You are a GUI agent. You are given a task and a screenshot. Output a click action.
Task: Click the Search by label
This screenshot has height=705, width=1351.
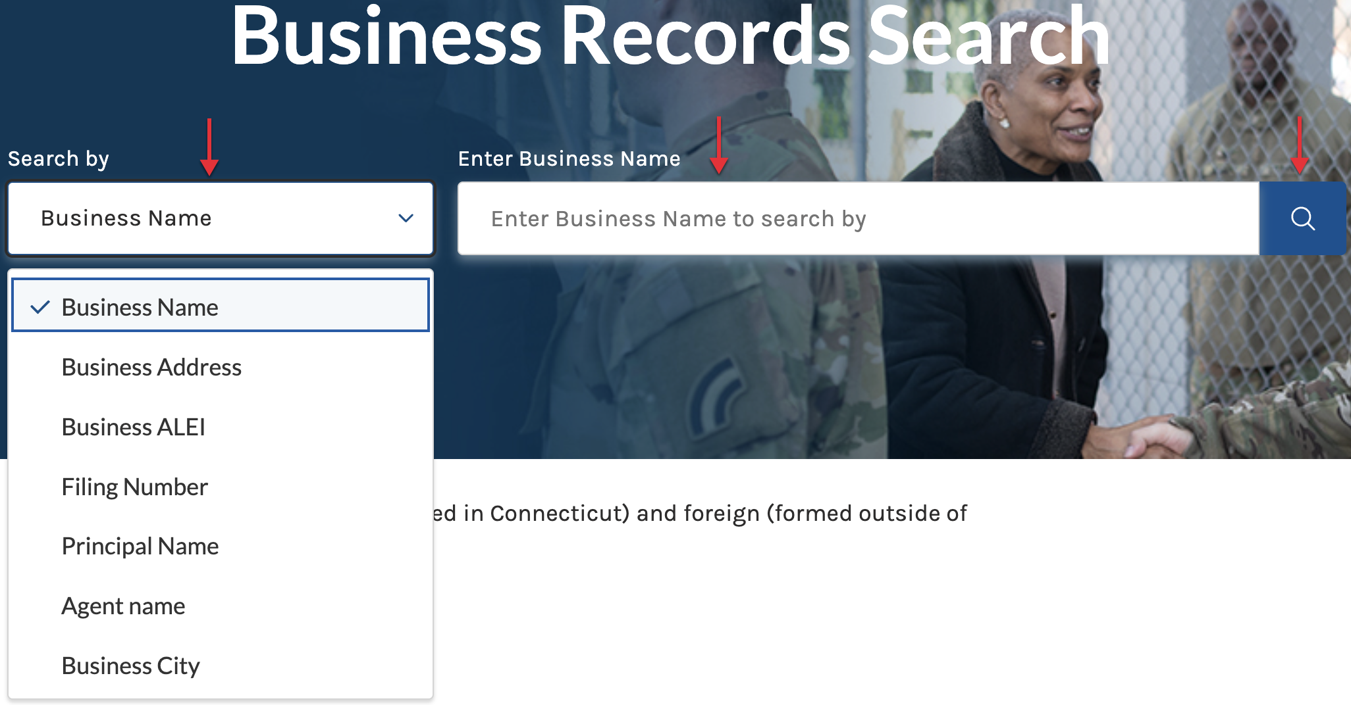(59, 159)
